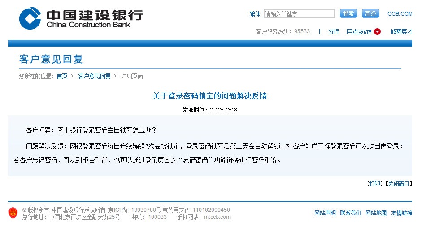Open the 诚聘英才 careers link
This screenshot has width=447, height=231.
401,32
